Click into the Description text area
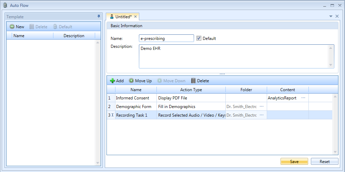Screen dimensions: 345x172 [233, 56]
